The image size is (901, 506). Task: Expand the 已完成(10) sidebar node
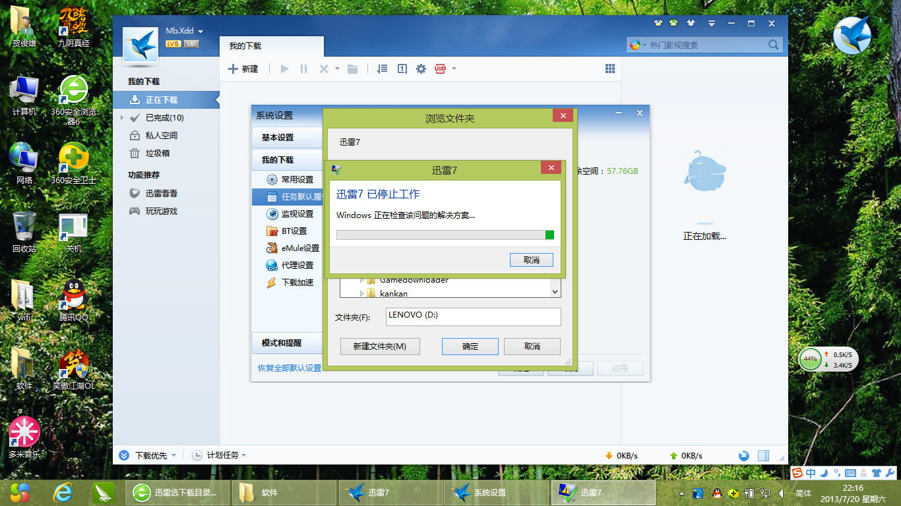tap(122, 118)
